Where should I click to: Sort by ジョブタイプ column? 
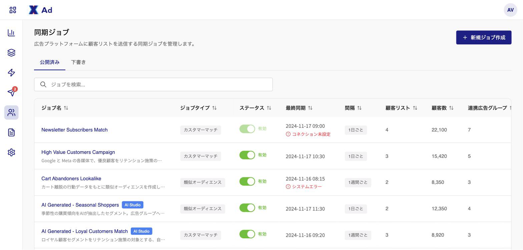pyautogui.click(x=214, y=108)
